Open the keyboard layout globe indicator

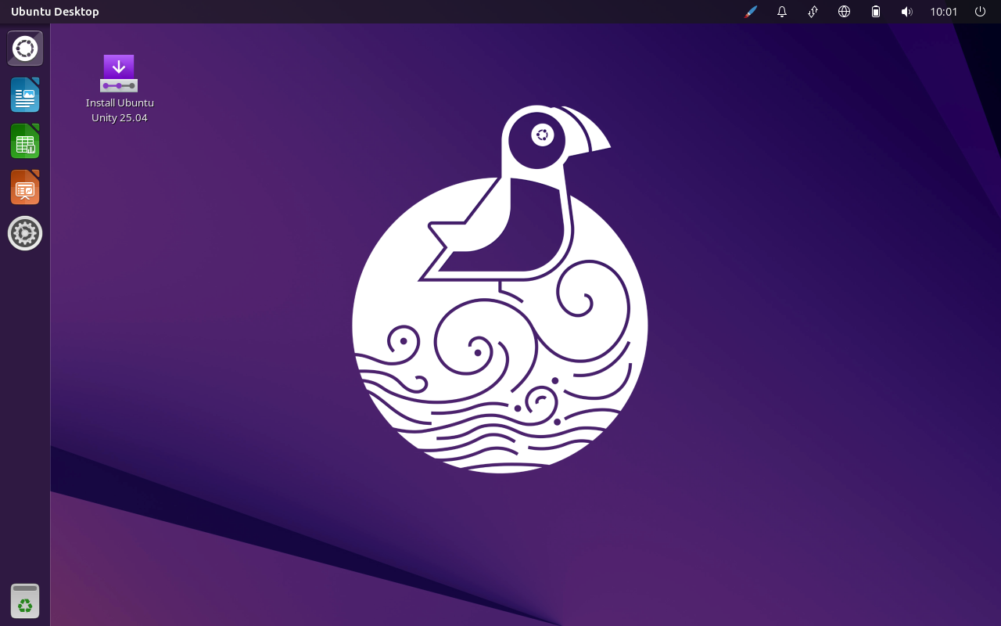point(844,11)
